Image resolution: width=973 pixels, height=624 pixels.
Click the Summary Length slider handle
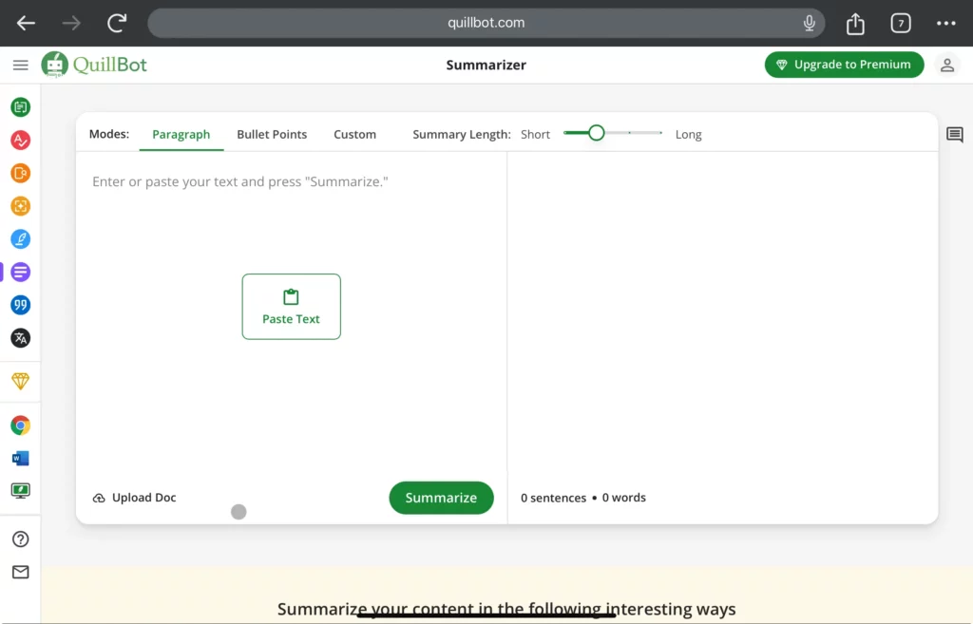pyautogui.click(x=597, y=133)
